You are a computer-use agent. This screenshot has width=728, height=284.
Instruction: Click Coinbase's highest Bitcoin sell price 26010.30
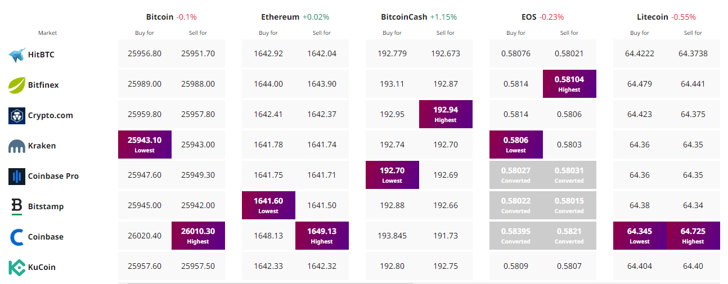click(198, 236)
